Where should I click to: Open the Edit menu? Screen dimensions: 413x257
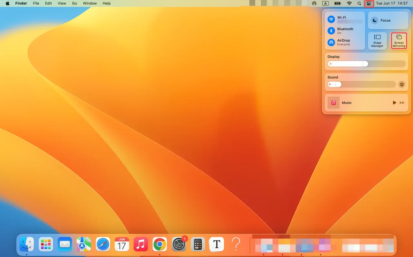48,3
